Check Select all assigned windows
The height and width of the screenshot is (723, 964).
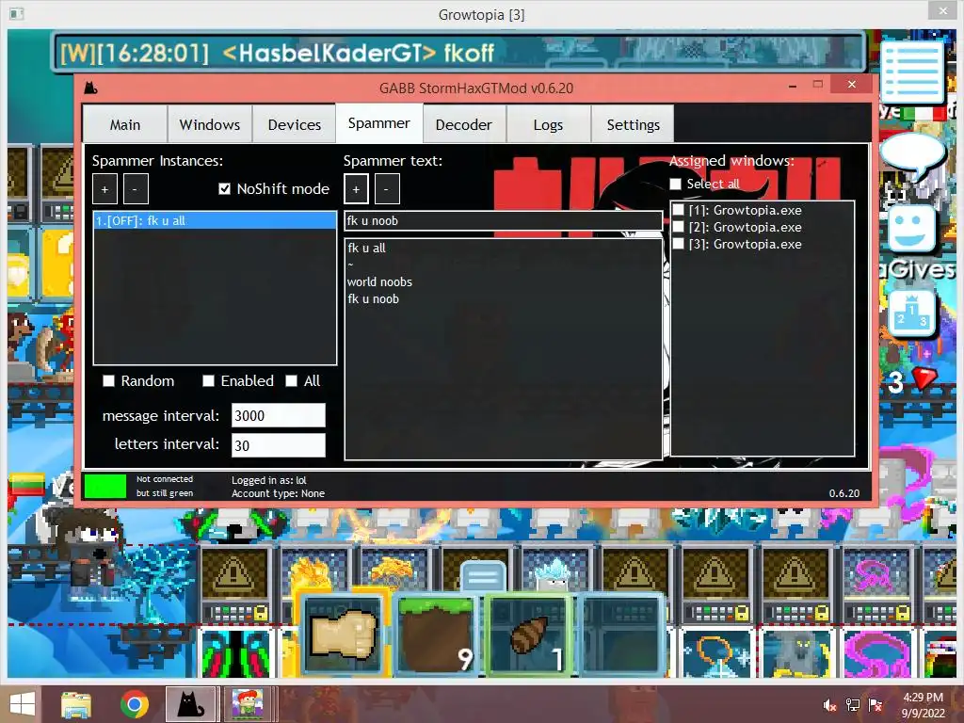675,184
